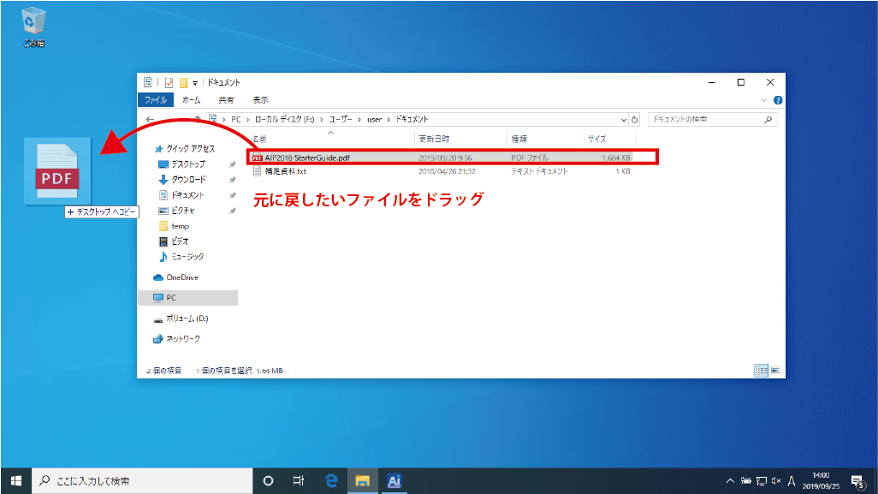Viewport: 878px width, 494px height.
Task: Show hidden system tray icons
Action: pyautogui.click(x=730, y=480)
